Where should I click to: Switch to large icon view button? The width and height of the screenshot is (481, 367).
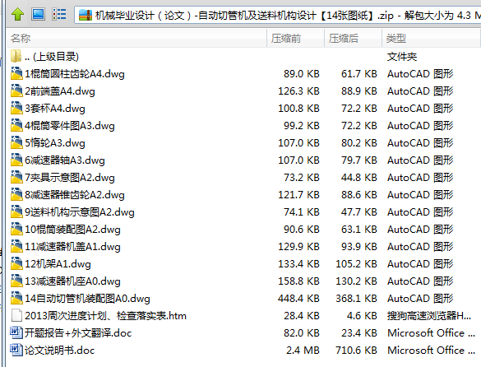coord(38,14)
